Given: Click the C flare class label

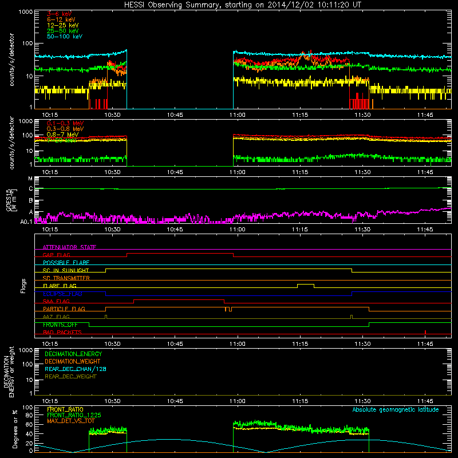Looking at the screenshot, I should click(31, 189).
